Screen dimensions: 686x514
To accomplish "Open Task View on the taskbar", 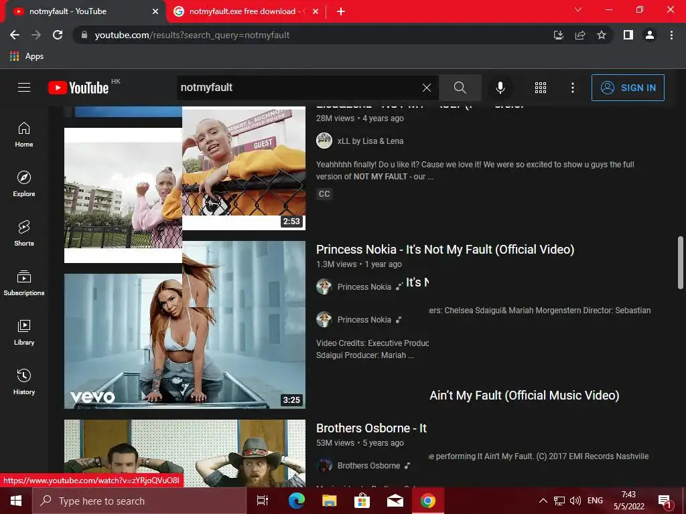I will point(263,501).
